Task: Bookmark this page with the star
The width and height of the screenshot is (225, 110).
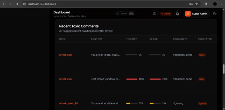Action: [197, 4]
